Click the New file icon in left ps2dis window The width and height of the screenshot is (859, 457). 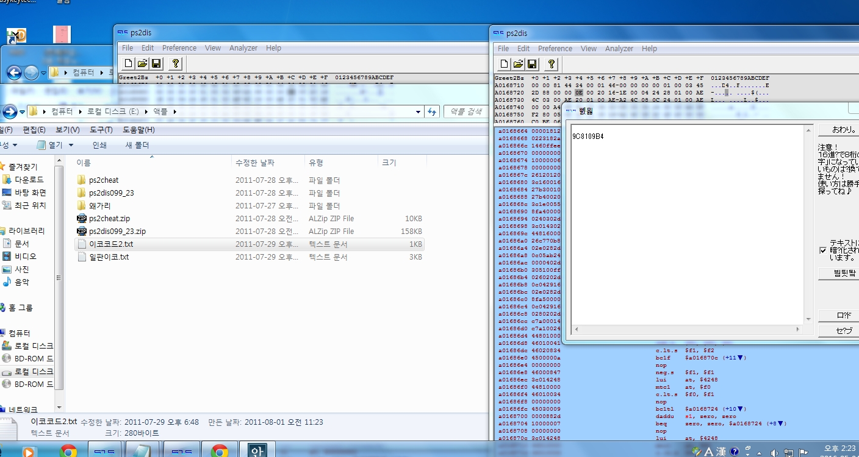pos(129,63)
